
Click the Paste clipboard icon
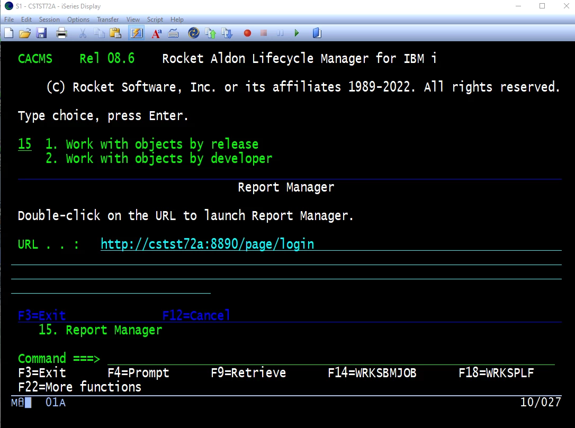(115, 33)
